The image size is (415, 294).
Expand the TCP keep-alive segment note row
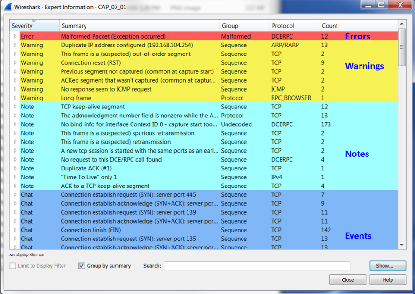tap(15, 107)
